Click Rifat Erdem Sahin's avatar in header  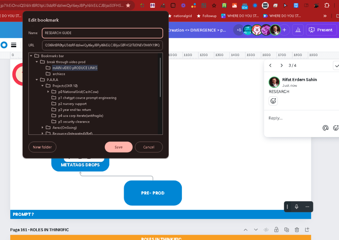(275, 30)
